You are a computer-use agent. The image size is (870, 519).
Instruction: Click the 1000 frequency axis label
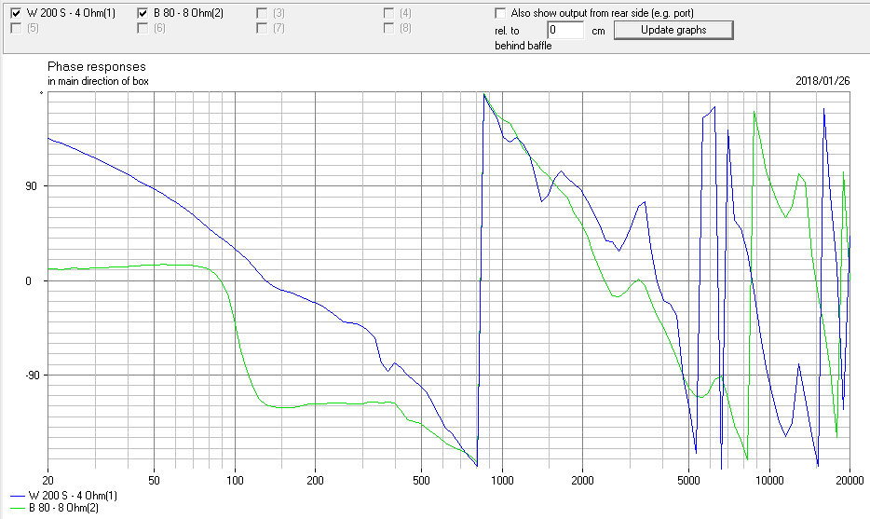pos(502,481)
